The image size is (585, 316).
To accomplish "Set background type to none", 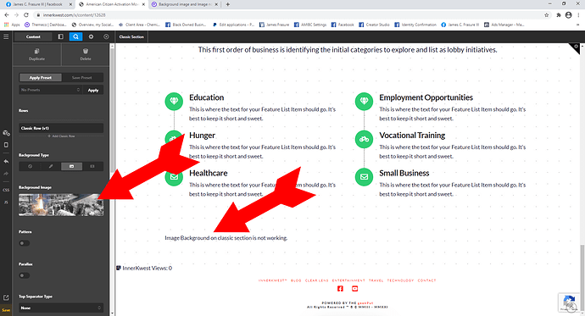I will 31,166.
